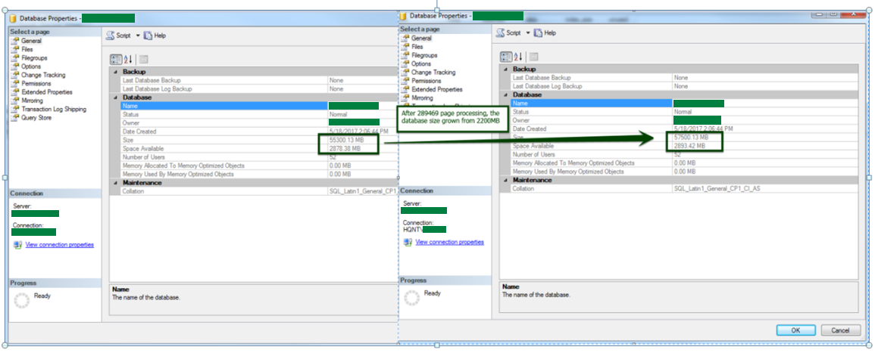Select Alphabetical sort icon in window showing 57500.13 MB
The width and height of the screenshot is (878, 356).
pyautogui.click(x=518, y=57)
